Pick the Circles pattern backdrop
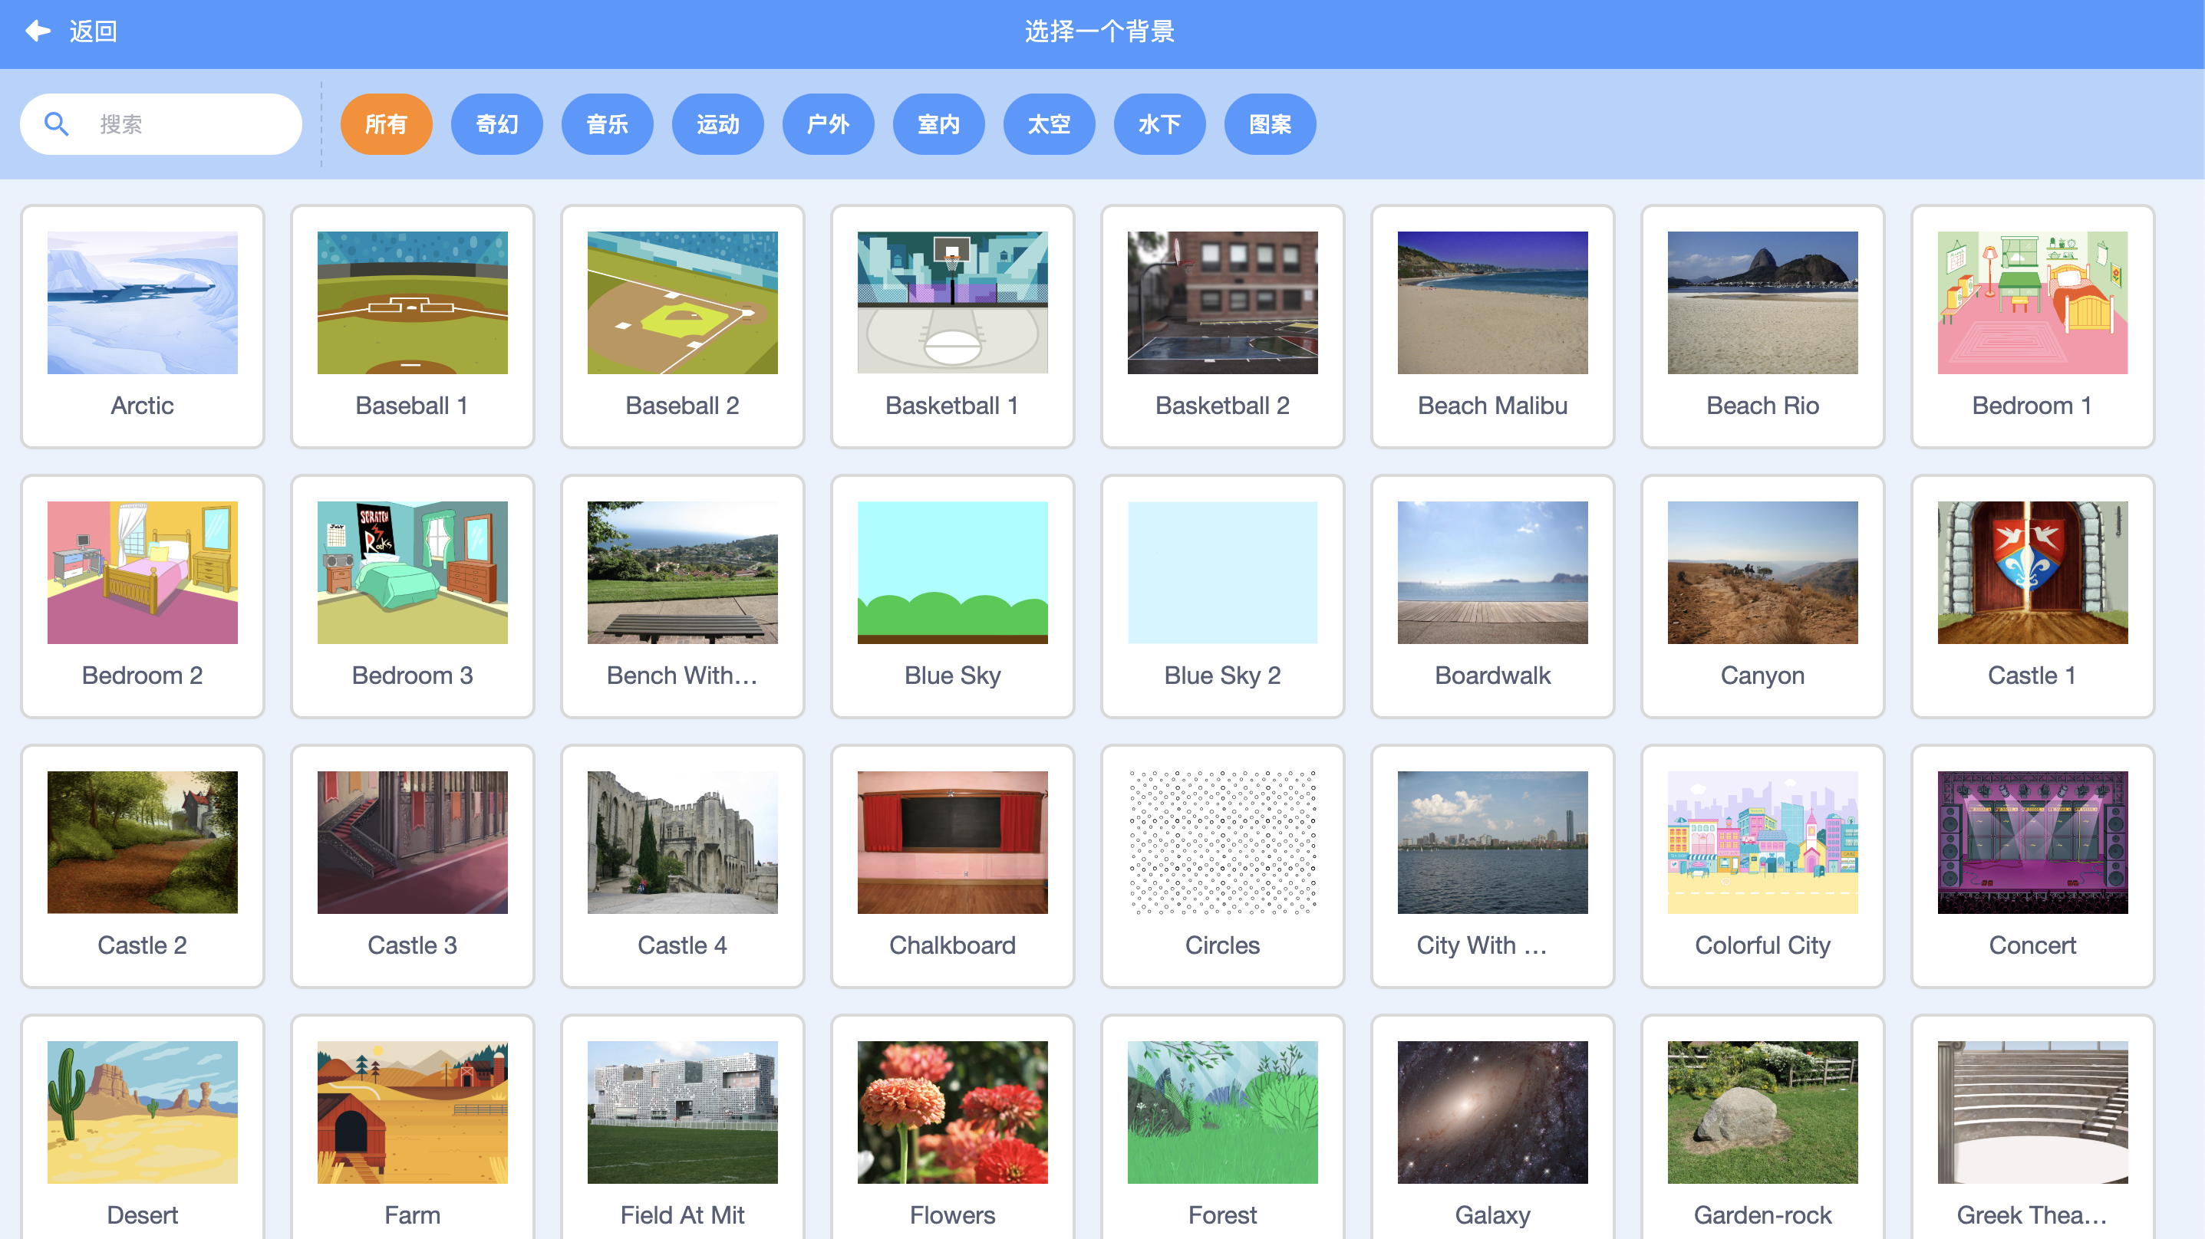The height and width of the screenshot is (1239, 2205). (x=1222, y=866)
